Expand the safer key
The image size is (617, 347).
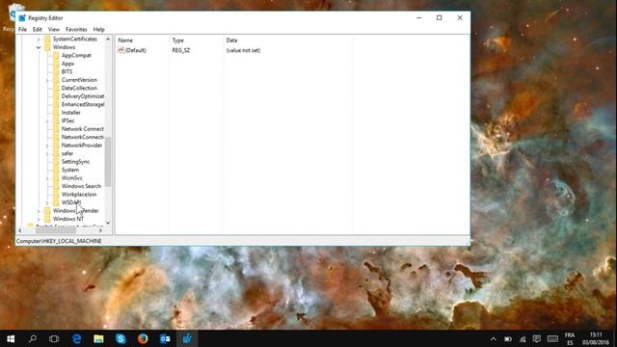[x=47, y=153]
